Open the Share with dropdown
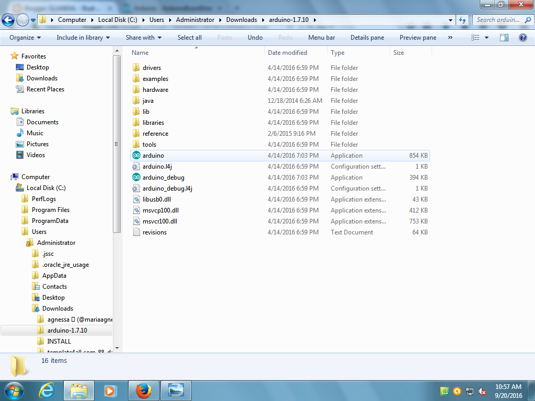This screenshot has width=535, height=401. click(143, 38)
